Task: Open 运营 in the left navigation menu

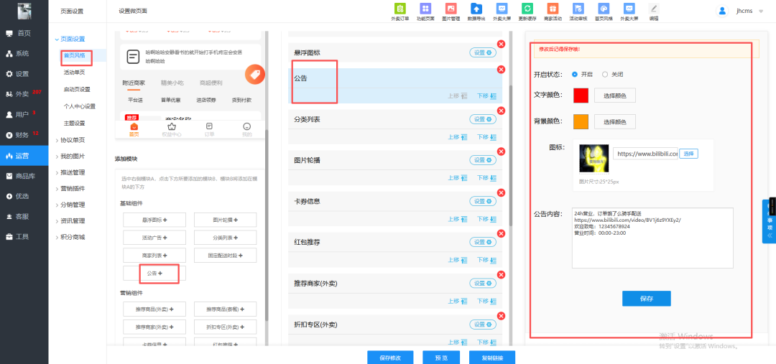Action: tap(23, 155)
